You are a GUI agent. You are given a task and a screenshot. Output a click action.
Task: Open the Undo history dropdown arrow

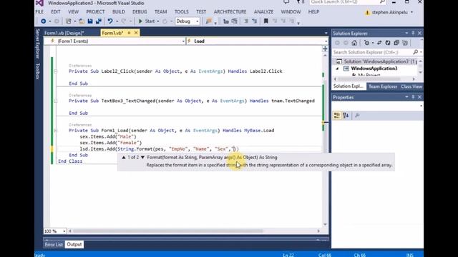(117, 21)
